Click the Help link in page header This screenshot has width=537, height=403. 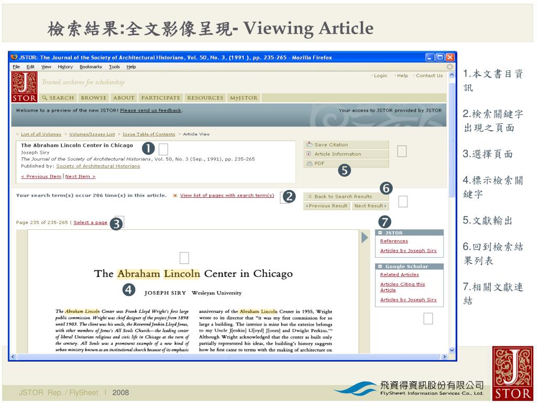pyautogui.click(x=402, y=76)
